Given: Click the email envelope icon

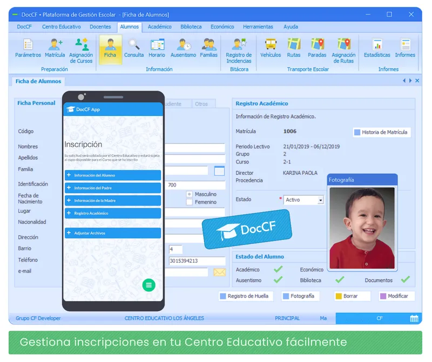Looking at the screenshot, I should [220, 272].
